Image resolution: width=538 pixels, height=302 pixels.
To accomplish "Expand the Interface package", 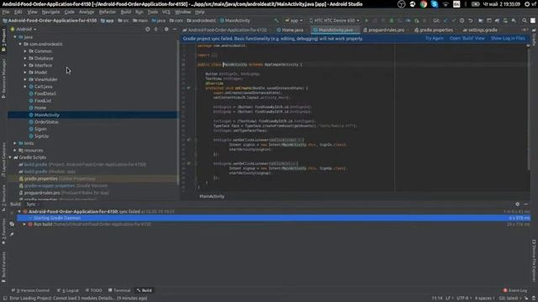I will coord(25,65).
